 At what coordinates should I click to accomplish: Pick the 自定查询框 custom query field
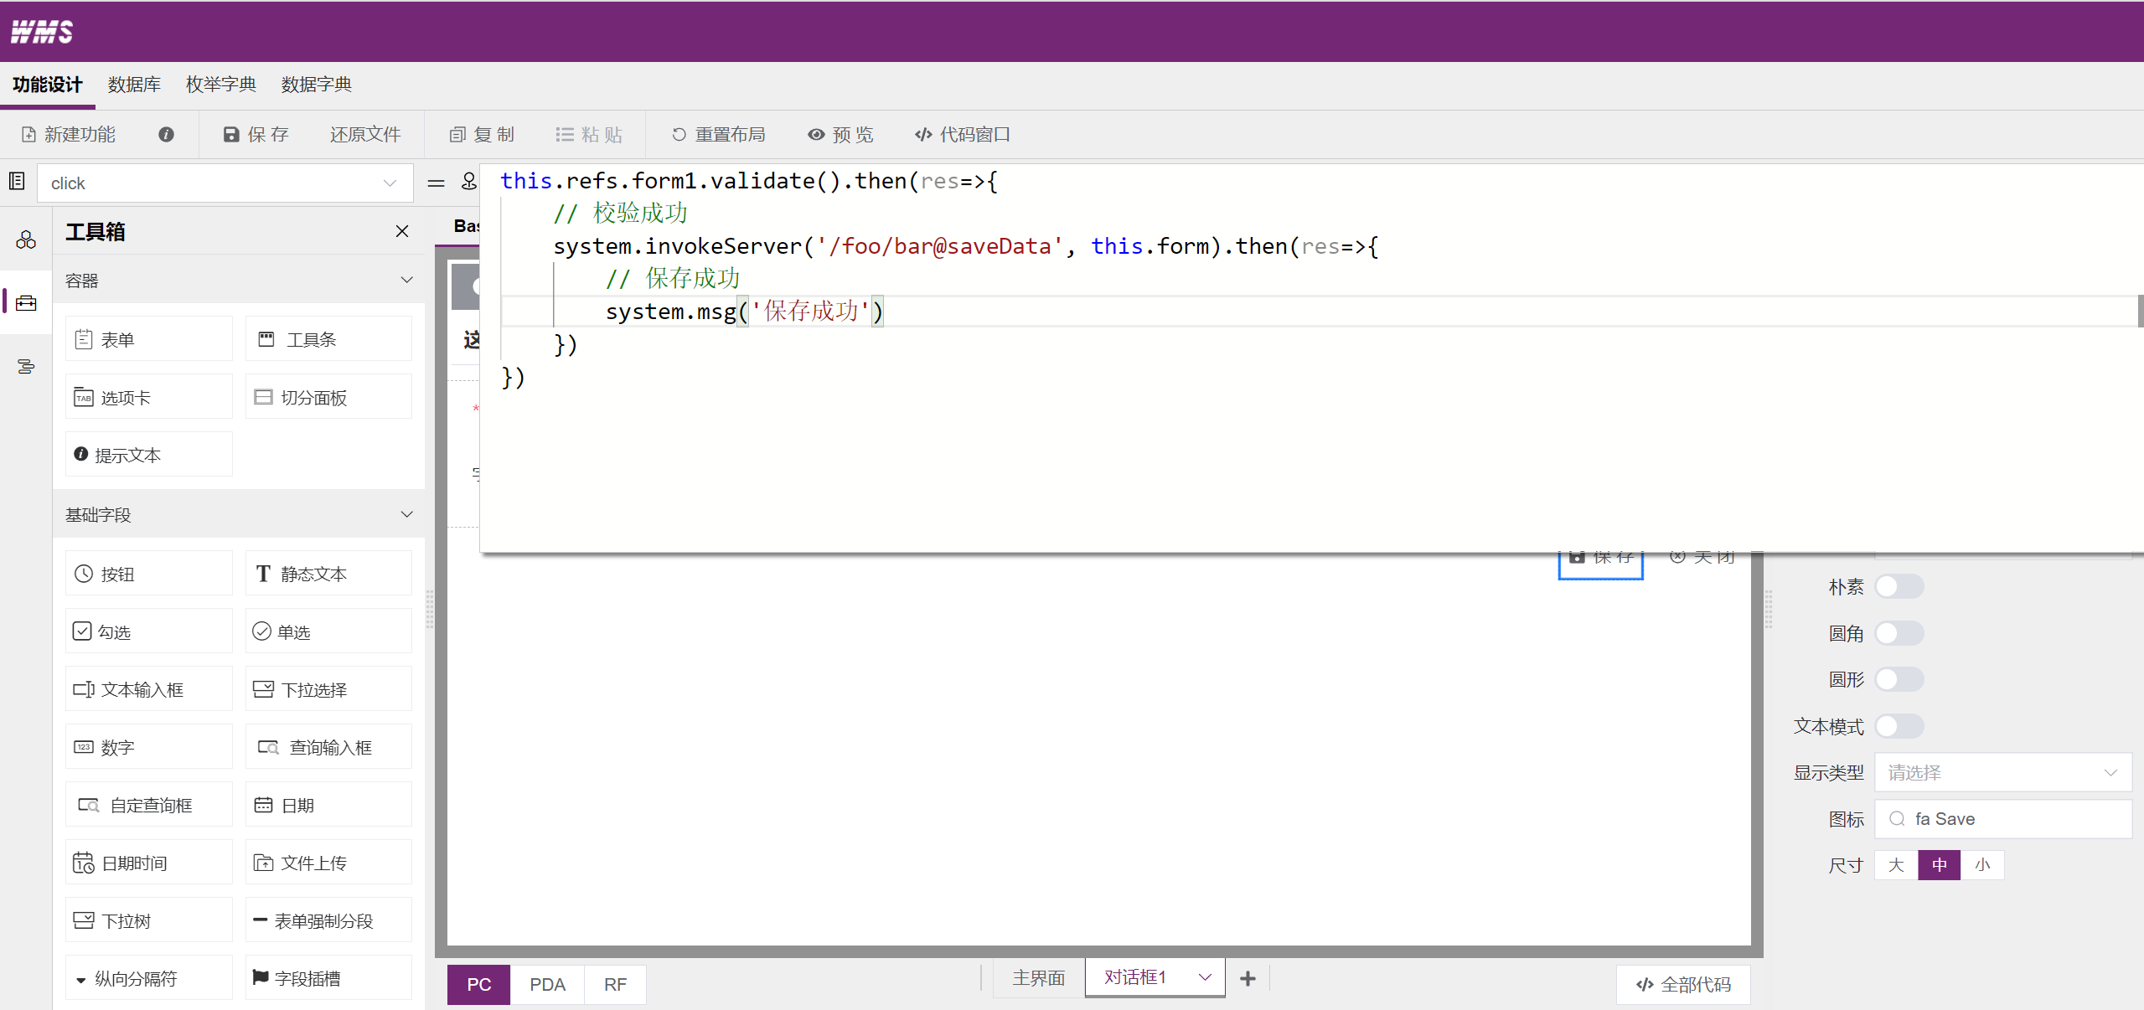coord(149,805)
